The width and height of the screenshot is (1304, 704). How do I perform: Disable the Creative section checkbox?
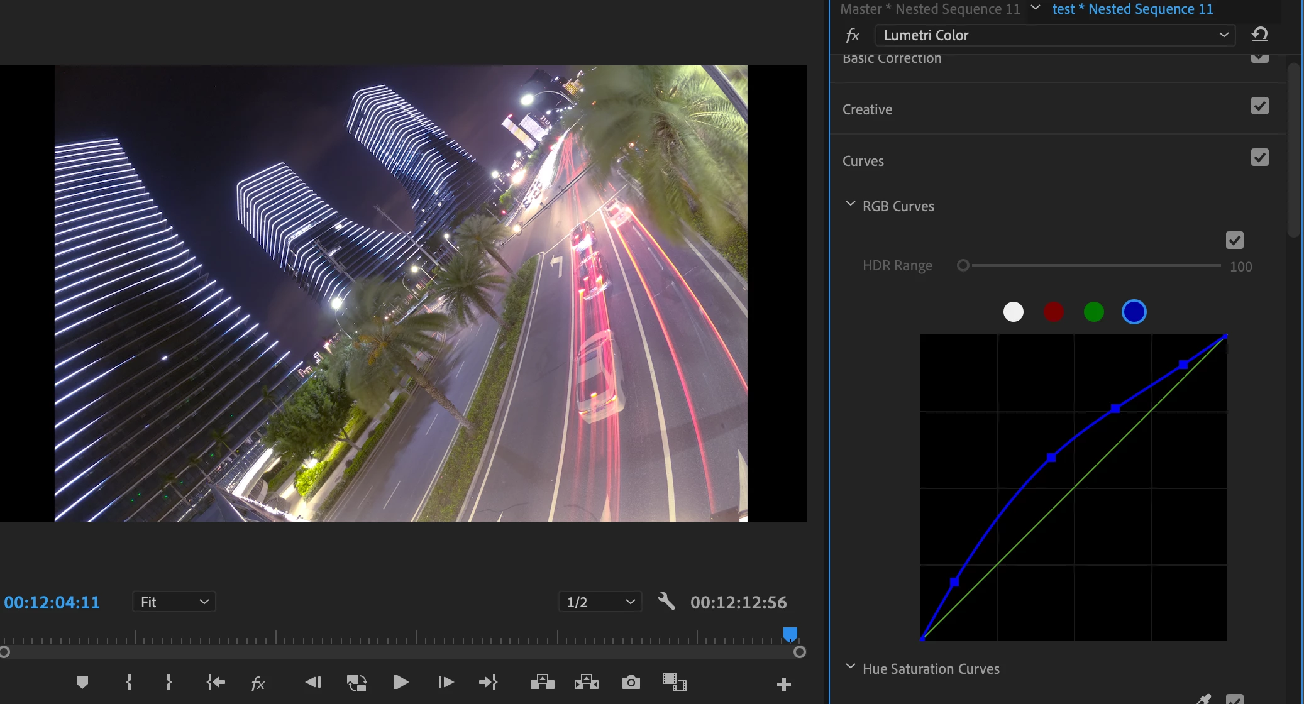[x=1259, y=106]
